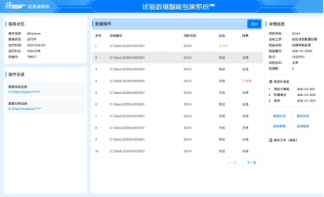Click the 状态 column header

tap(222, 36)
